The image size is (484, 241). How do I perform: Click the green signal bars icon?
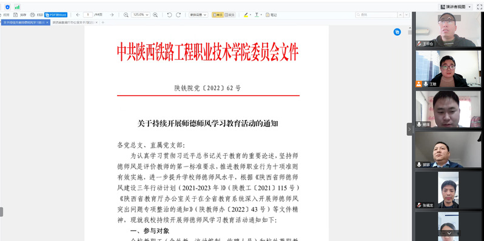[x=17, y=7]
